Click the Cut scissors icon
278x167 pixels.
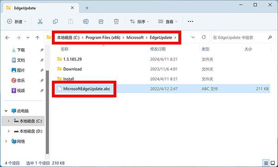(40, 21)
